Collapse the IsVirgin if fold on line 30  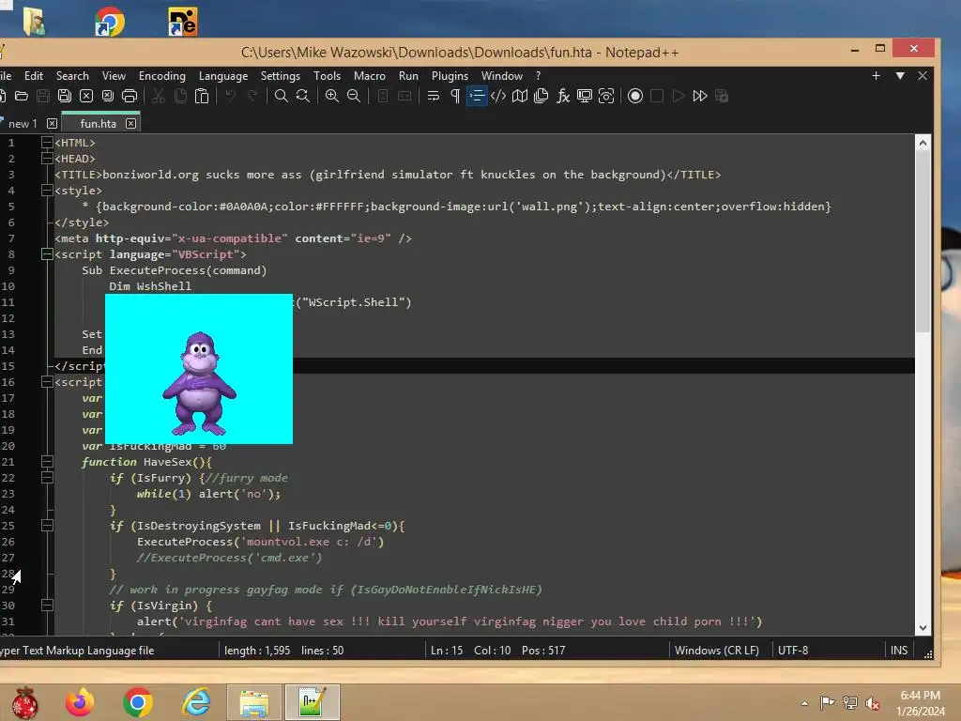pyautogui.click(x=47, y=606)
